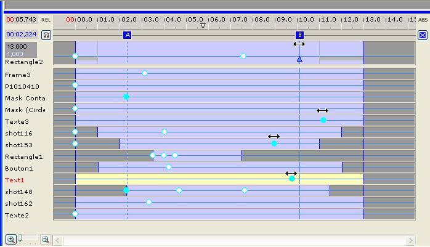Select the Text1 track label
This screenshot has height=247, width=430.
[x=14, y=180]
